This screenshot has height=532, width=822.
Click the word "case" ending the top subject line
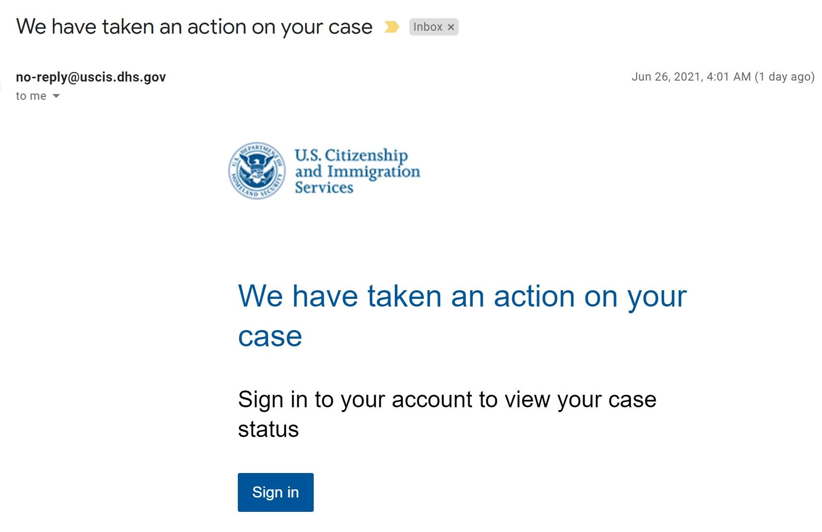tap(350, 27)
